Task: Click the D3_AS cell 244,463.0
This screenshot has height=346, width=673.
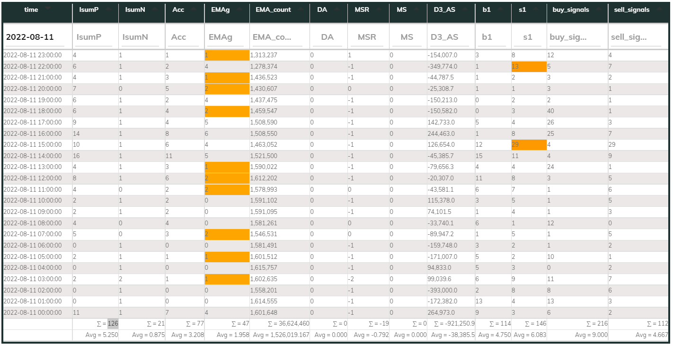Action: pos(451,133)
